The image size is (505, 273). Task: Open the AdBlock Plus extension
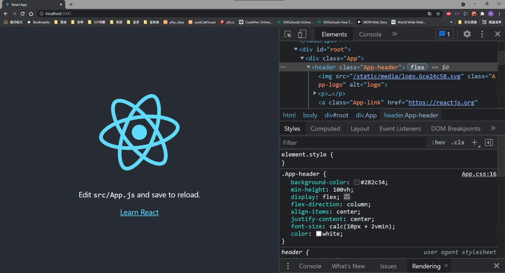[449, 13]
